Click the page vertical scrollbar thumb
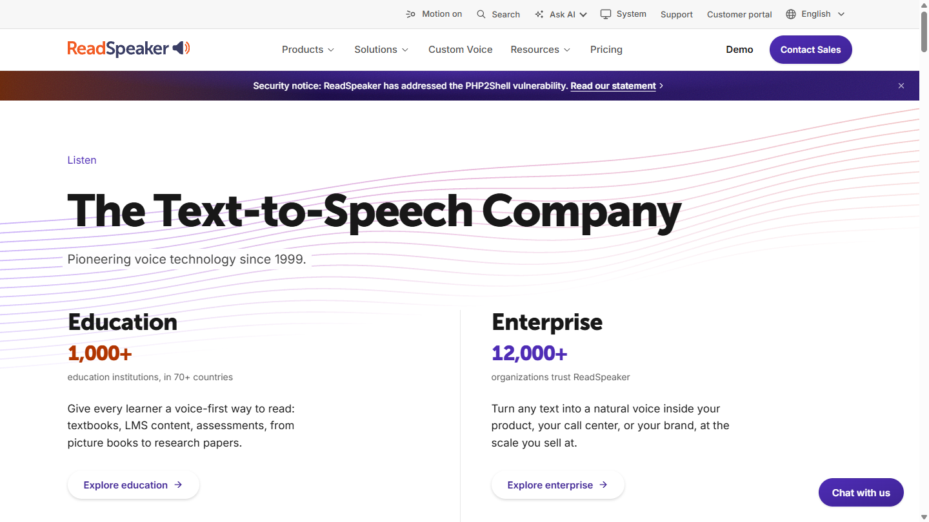This screenshot has width=929, height=522. pos(924,31)
